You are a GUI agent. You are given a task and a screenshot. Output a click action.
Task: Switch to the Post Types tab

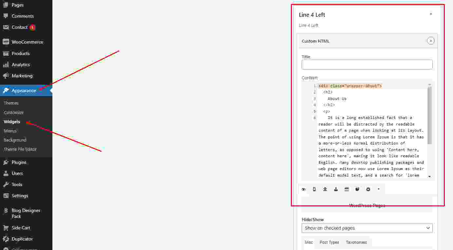(x=329, y=242)
